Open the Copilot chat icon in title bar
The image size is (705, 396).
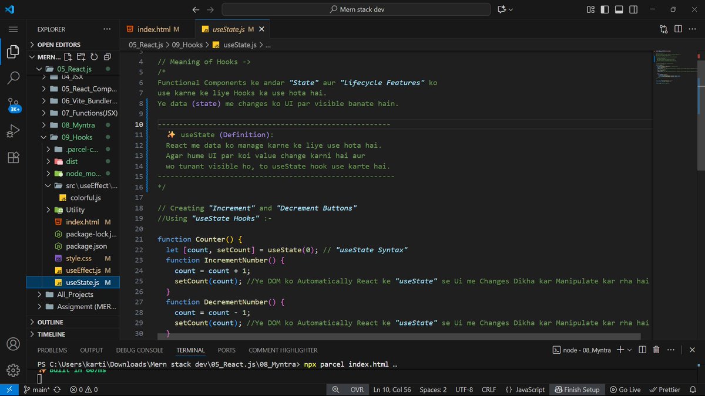[501, 9]
